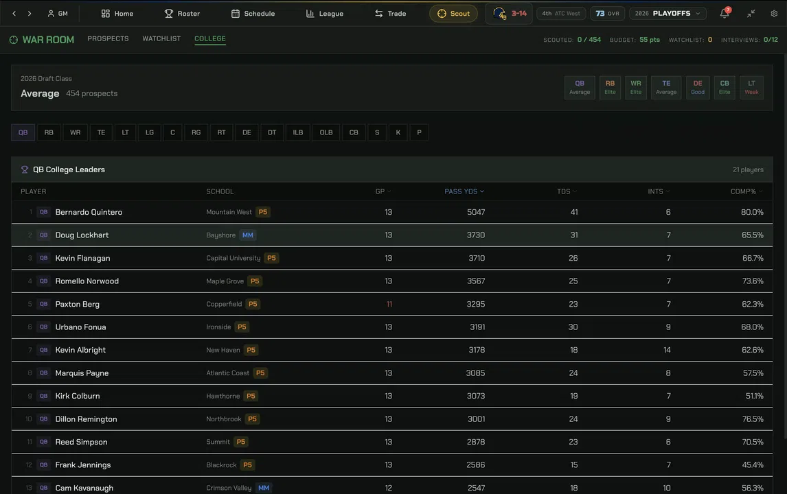Select the QB position filter
Image resolution: width=787 pixels, height=494 pixels.
pos(23,132)
